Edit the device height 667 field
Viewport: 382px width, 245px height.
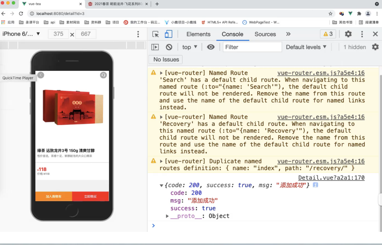tap(86, 34)
